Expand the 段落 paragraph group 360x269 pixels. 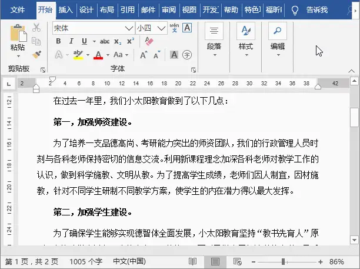[214, 40]
